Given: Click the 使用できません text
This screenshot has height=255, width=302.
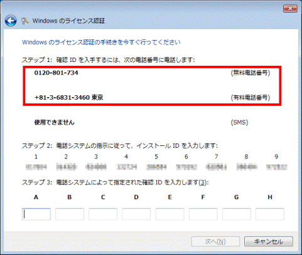Looking at the screenshot, I should [x=54, y=122].
